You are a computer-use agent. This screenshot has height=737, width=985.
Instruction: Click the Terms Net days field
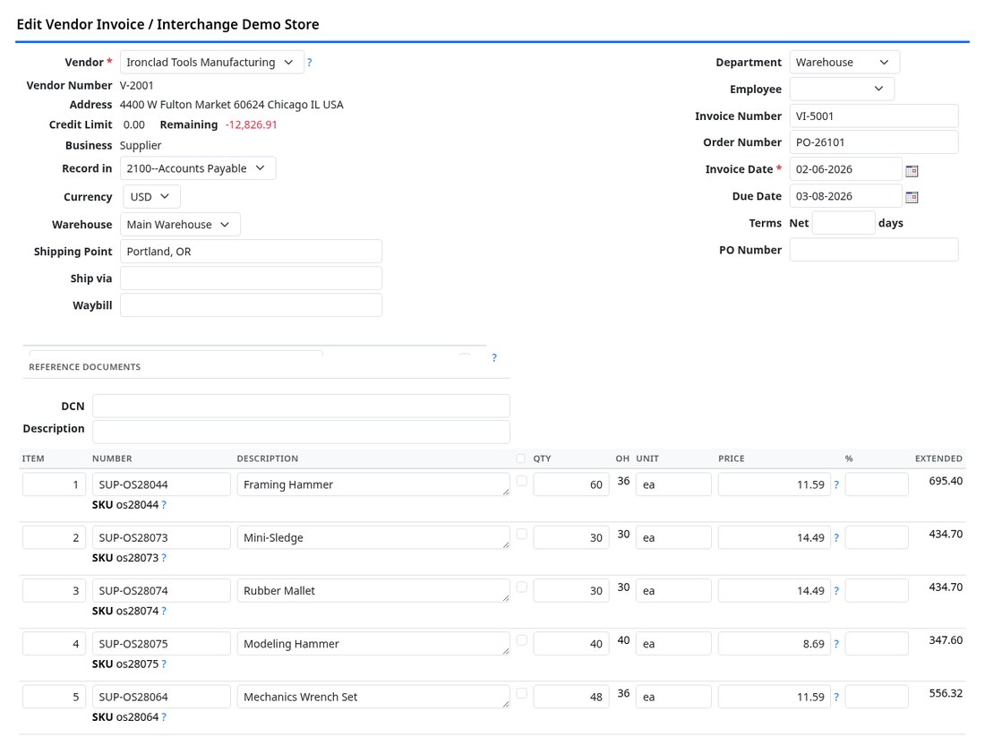843,223
